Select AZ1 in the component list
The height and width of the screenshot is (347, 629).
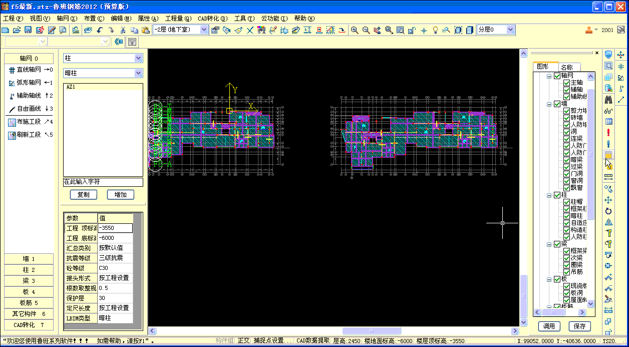[x=103, y=87]
